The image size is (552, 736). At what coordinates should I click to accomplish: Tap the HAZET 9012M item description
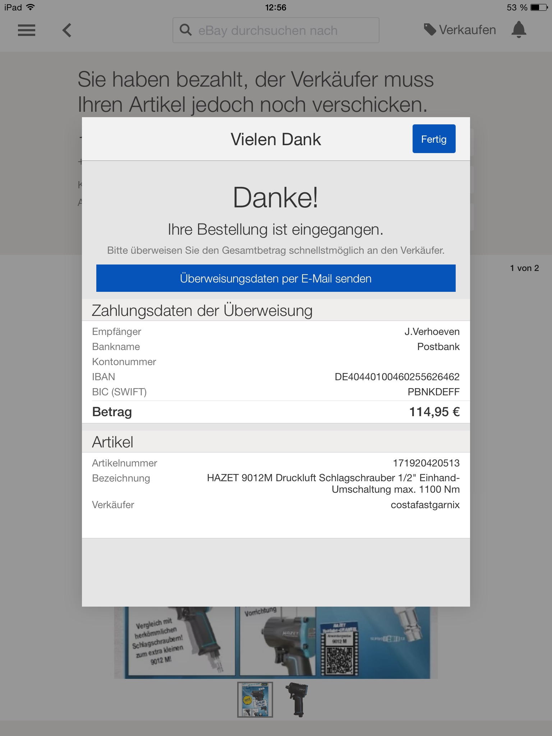(x=333, y=483)
